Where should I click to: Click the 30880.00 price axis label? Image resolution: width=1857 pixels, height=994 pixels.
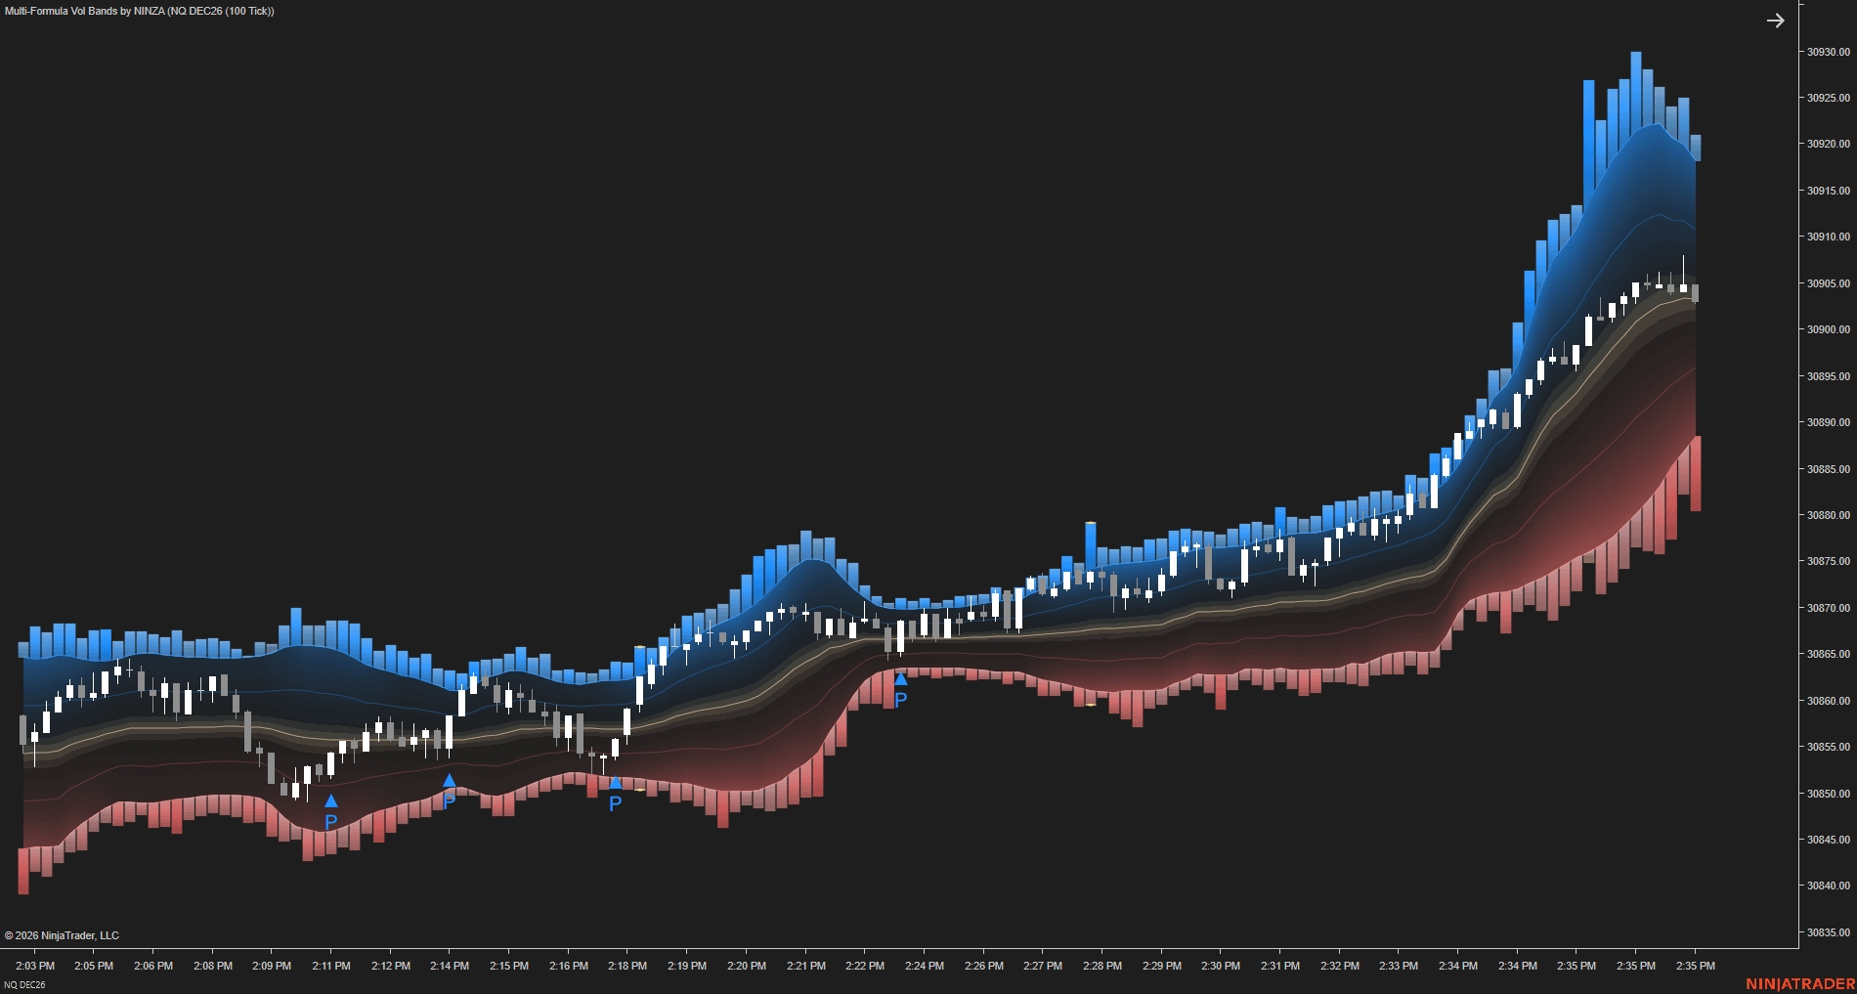(x=1828, y=515)
